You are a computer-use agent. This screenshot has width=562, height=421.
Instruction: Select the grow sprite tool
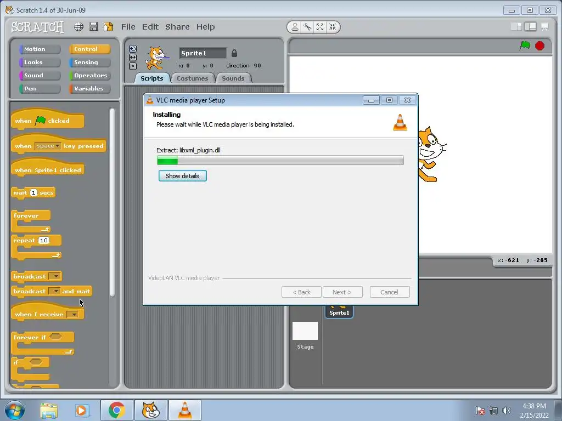click(x=320, y=27)
